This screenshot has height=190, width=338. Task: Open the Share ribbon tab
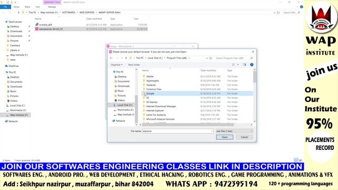click(27, 7)
